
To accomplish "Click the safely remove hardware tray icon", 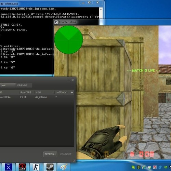I will [x=149, y=167].
